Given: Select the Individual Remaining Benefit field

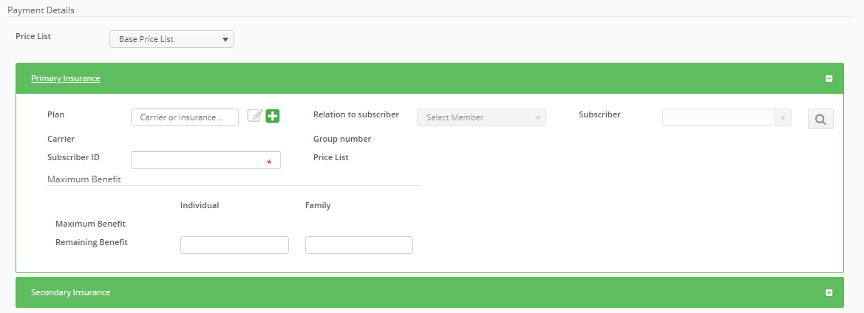Looking at the screenshot, I should point(234,245).
